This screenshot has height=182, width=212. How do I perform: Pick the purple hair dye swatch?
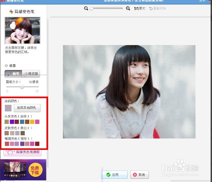[12, 122]
